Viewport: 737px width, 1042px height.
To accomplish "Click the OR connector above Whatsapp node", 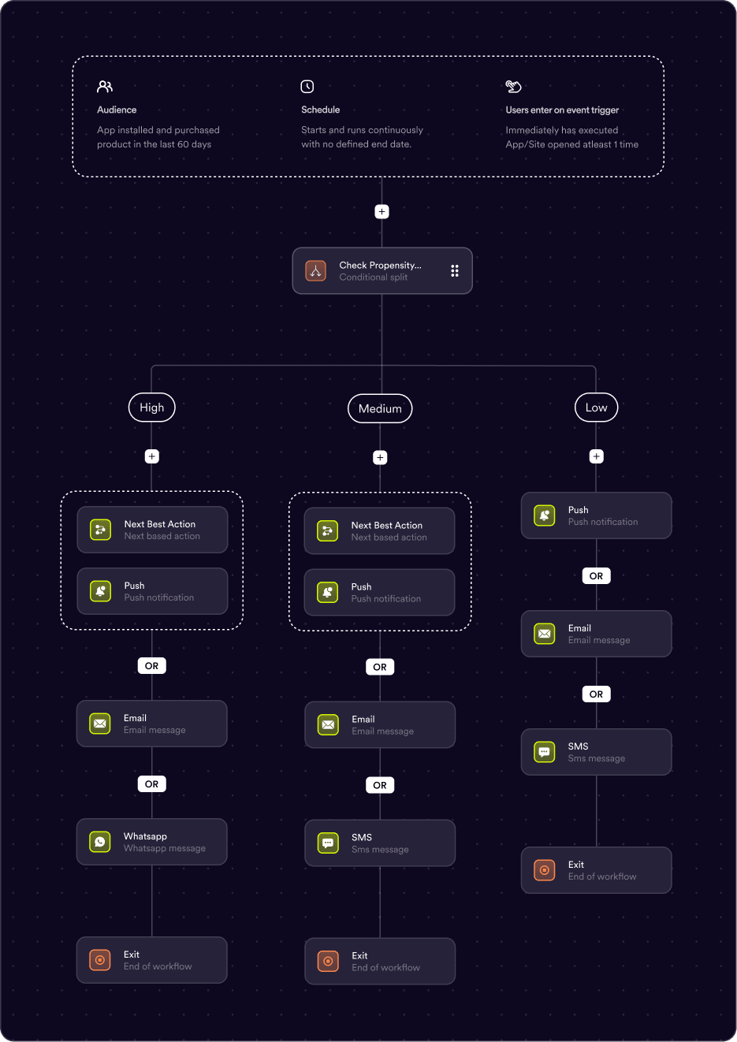I will click(151, 784).
